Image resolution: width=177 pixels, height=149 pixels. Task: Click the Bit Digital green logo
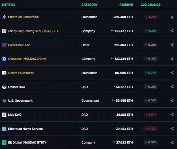4,143
